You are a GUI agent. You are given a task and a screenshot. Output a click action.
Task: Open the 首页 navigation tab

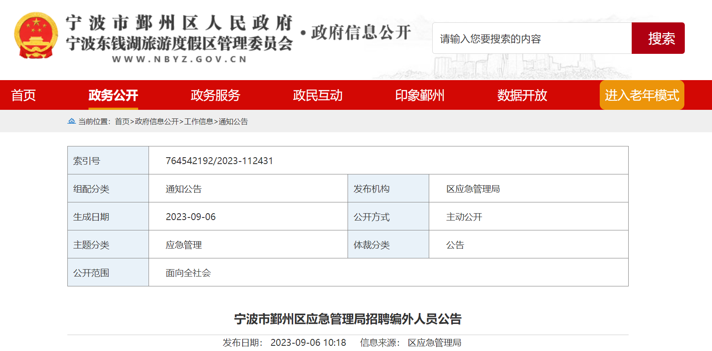click(23, 95)
